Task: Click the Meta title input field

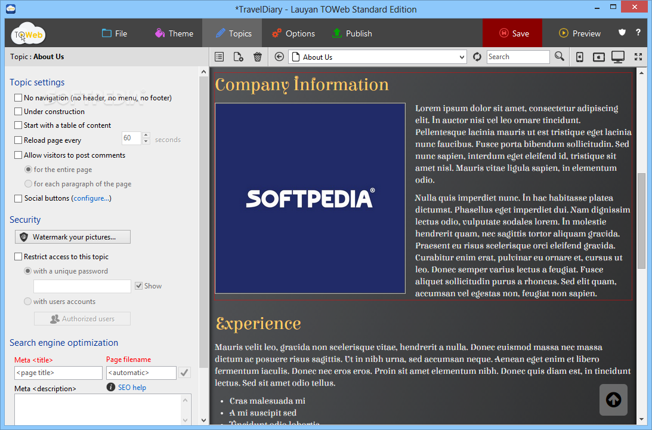Action: tap(58, 373)
